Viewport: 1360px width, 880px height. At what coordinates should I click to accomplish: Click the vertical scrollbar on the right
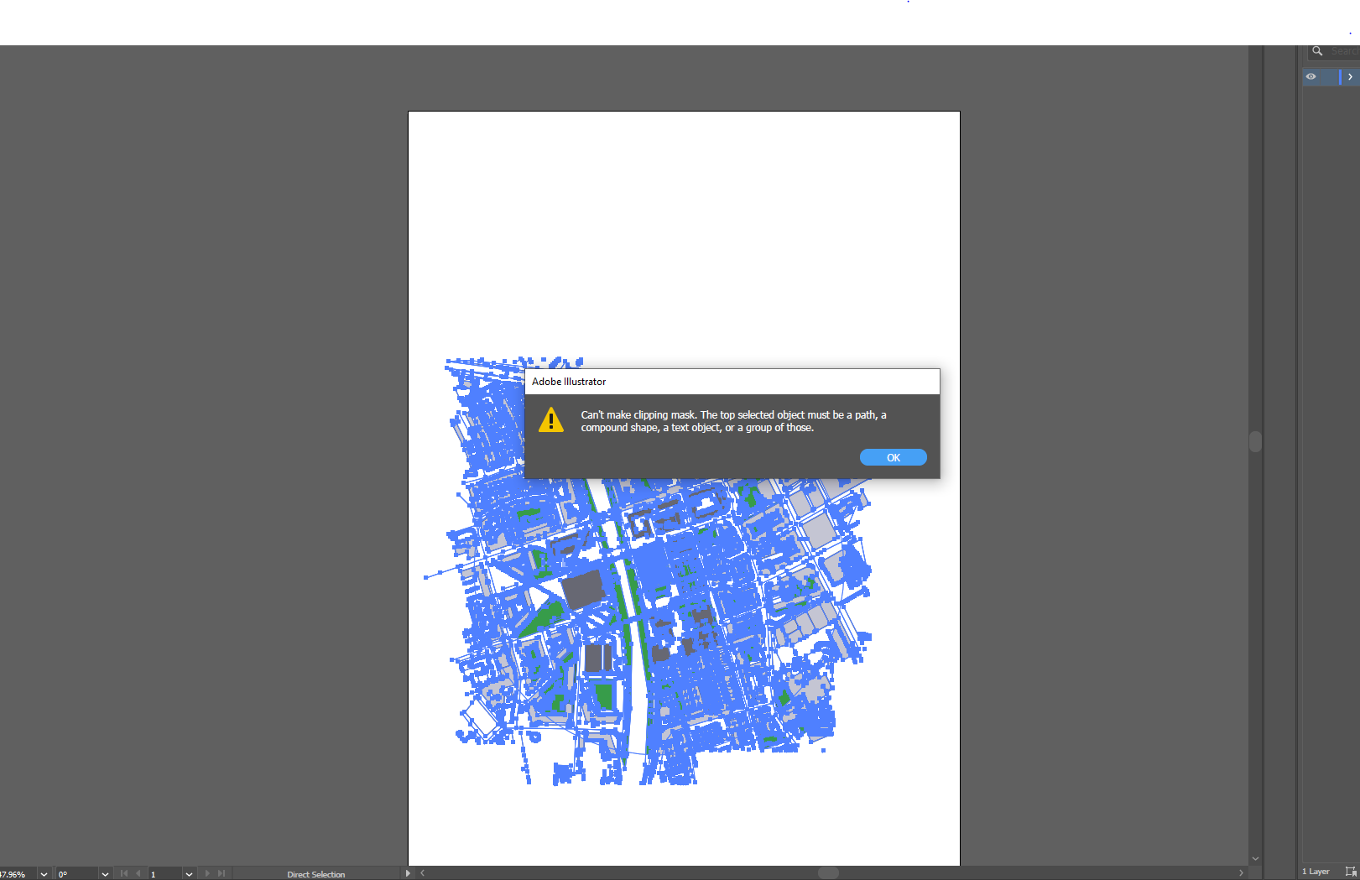[1254, 442]
